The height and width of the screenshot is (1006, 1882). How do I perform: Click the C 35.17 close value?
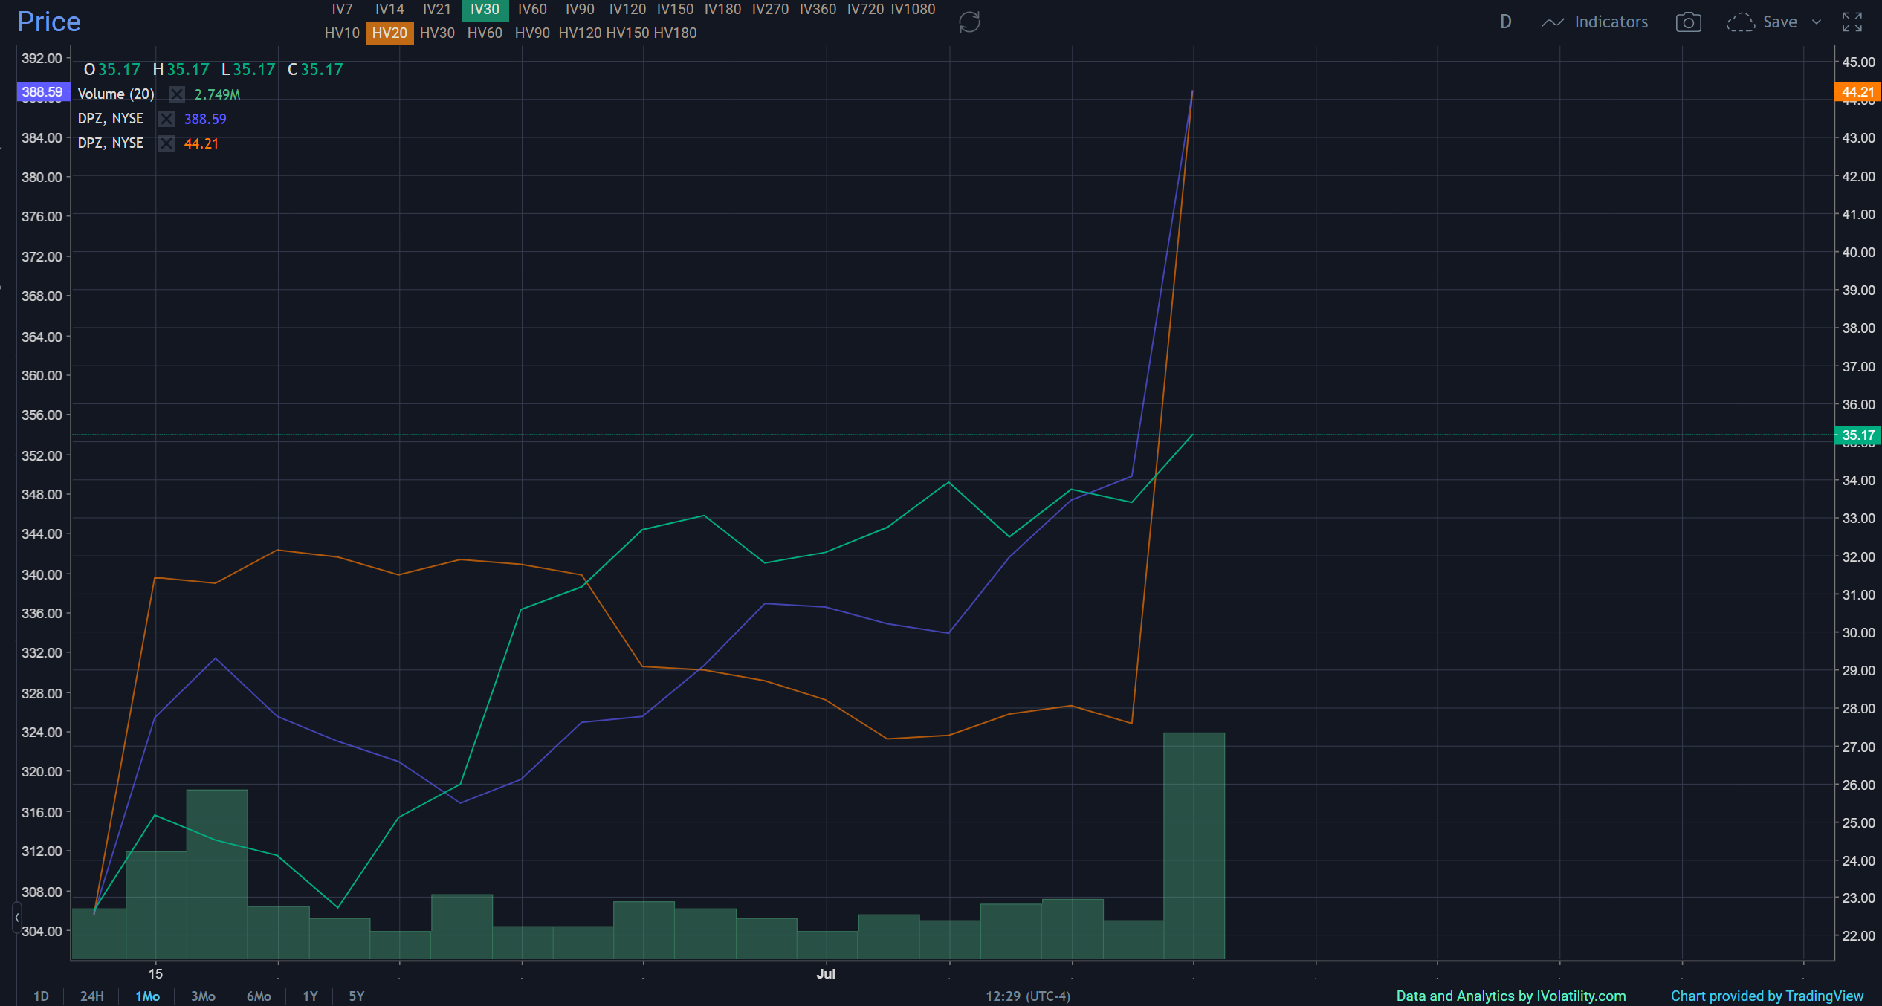315,70
